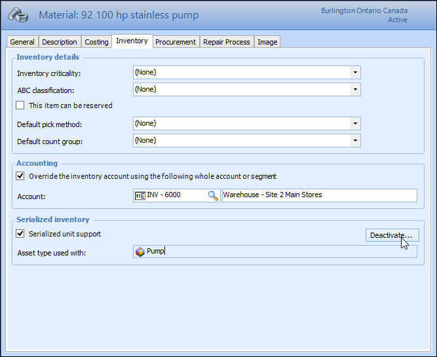
Task: Open the Repair Process tab
Action: click(x=226, y=42)
